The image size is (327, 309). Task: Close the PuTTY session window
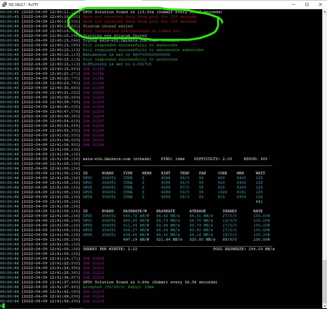click(320, 4)
